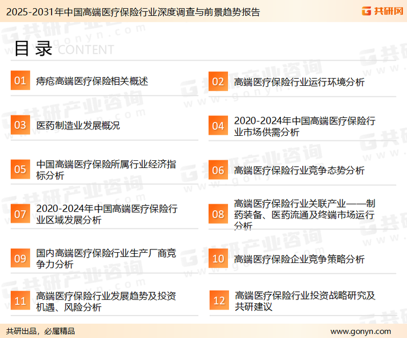The image size is (407, 338).
Task: Select the 08 number badge
Action: click(x=218, y=214)
